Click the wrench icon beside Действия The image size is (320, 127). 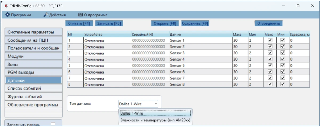pos(46,15)
